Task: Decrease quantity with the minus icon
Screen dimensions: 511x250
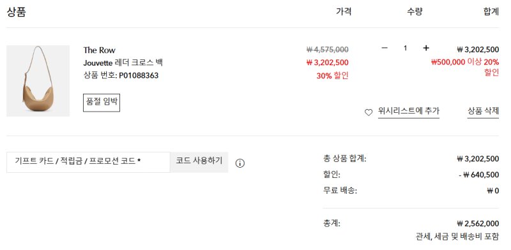Action: (385, 48)
